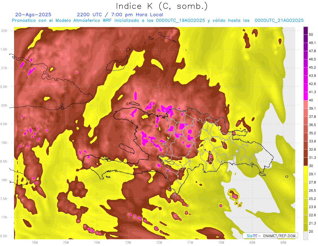Click the 'SisTT - ONAMET/REP.DOM.' credit box

point(270,236)
